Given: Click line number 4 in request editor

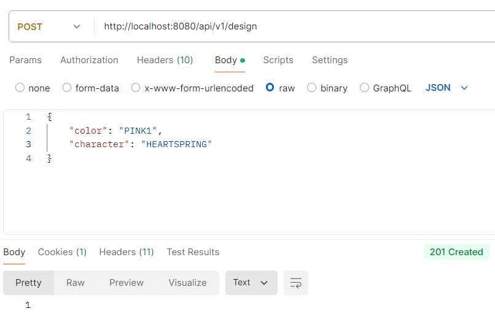Looking at the screenshot, I should click(28, 158).
